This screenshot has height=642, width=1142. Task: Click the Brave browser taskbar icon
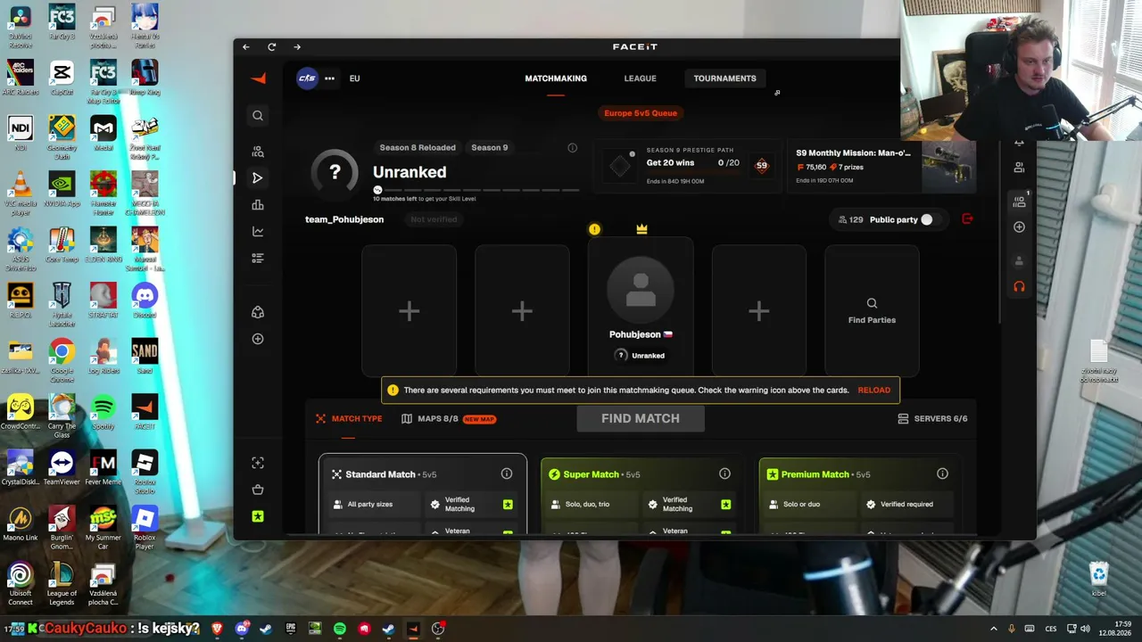[217, 629]
